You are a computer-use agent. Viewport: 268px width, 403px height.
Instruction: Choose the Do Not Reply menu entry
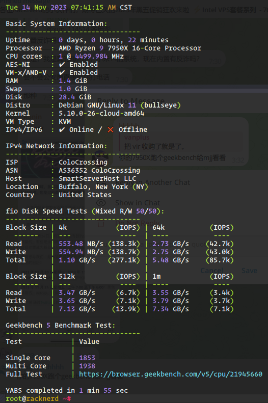[x=138, y=223]
